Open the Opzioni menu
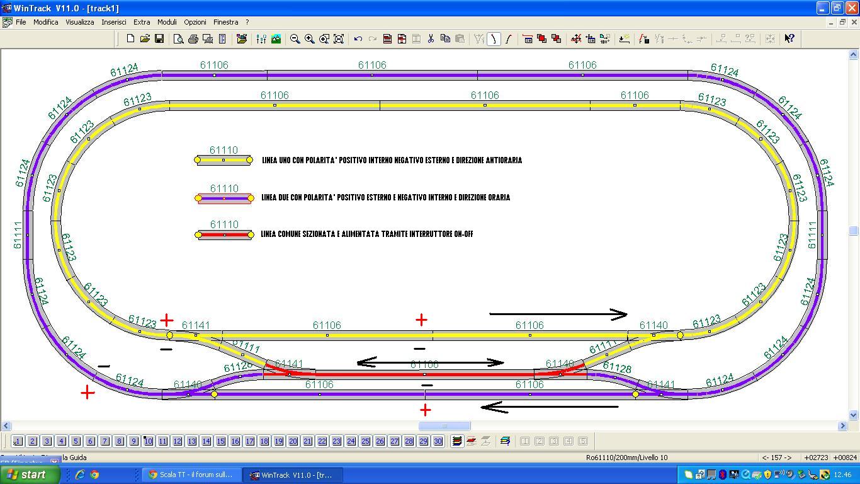860x484 pixels. 195,22
